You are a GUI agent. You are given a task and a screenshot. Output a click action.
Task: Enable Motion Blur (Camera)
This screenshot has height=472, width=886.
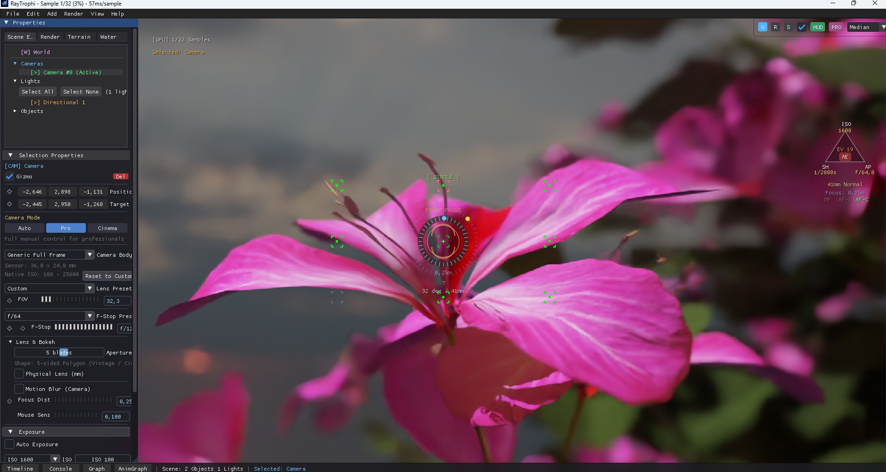click(19, 389)
